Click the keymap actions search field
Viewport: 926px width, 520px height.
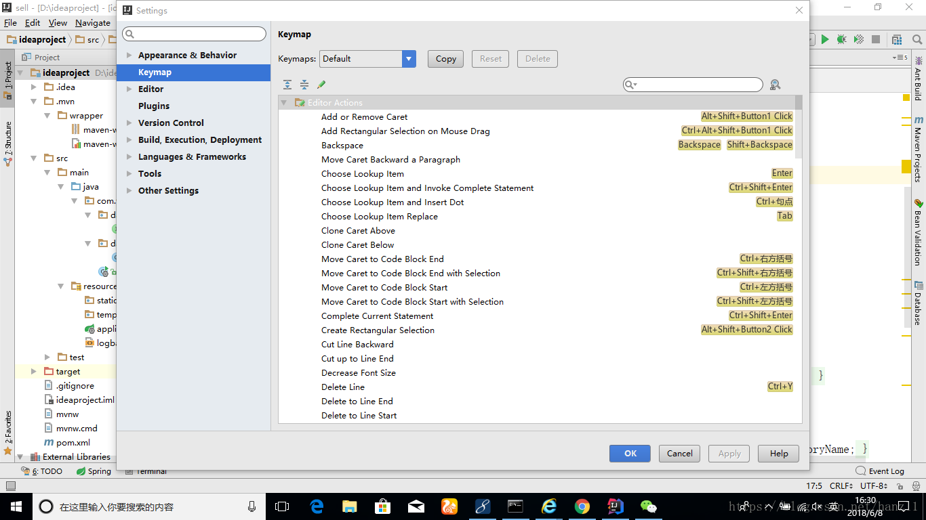(x=693, y=85)
